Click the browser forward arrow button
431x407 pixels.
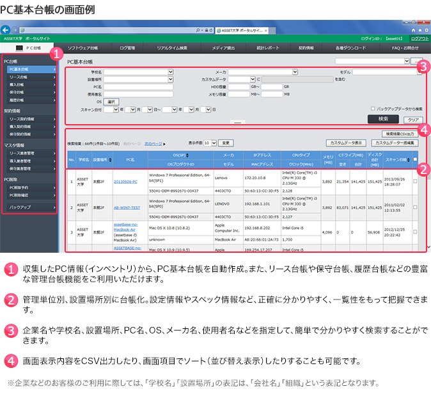point(15,30)
